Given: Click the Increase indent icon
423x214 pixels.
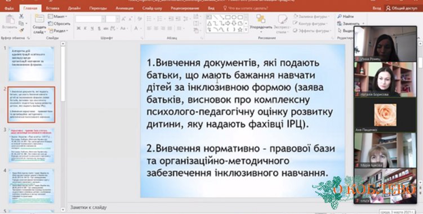Looking at the screenshot, I should (178, 19).
